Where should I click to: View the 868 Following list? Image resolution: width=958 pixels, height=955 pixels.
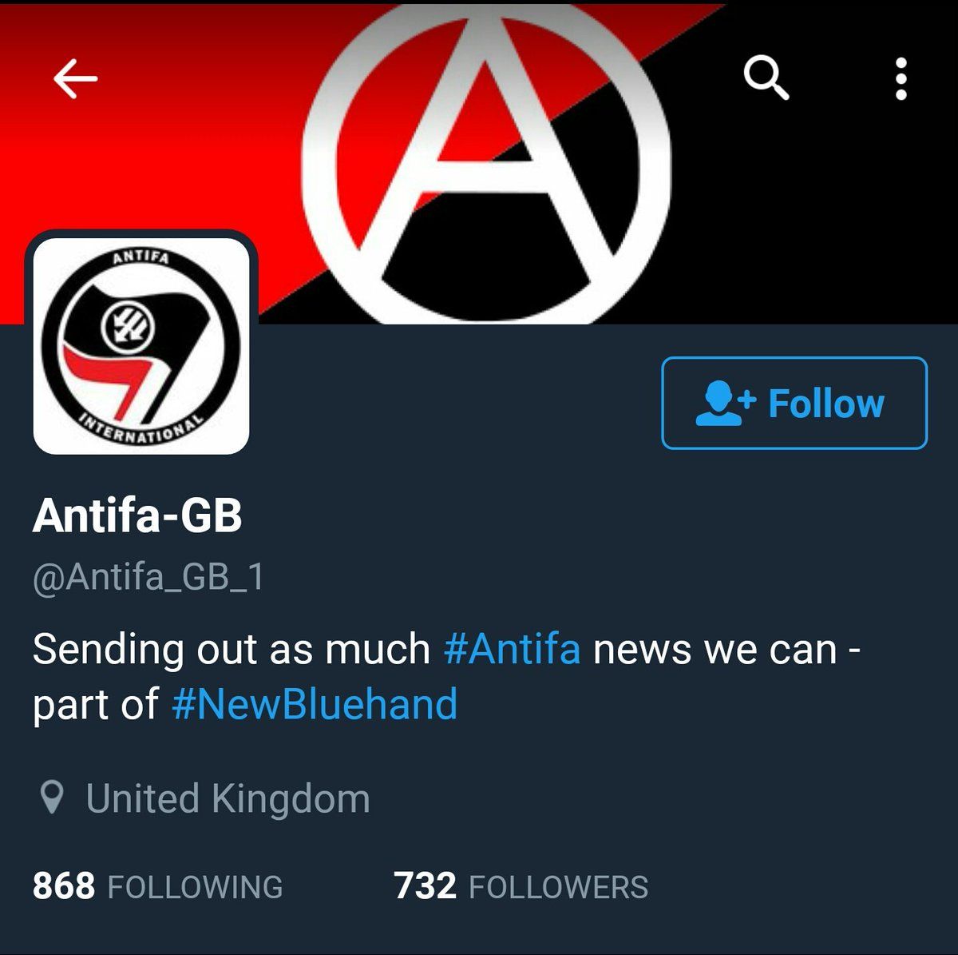click(x=157, y=886)
